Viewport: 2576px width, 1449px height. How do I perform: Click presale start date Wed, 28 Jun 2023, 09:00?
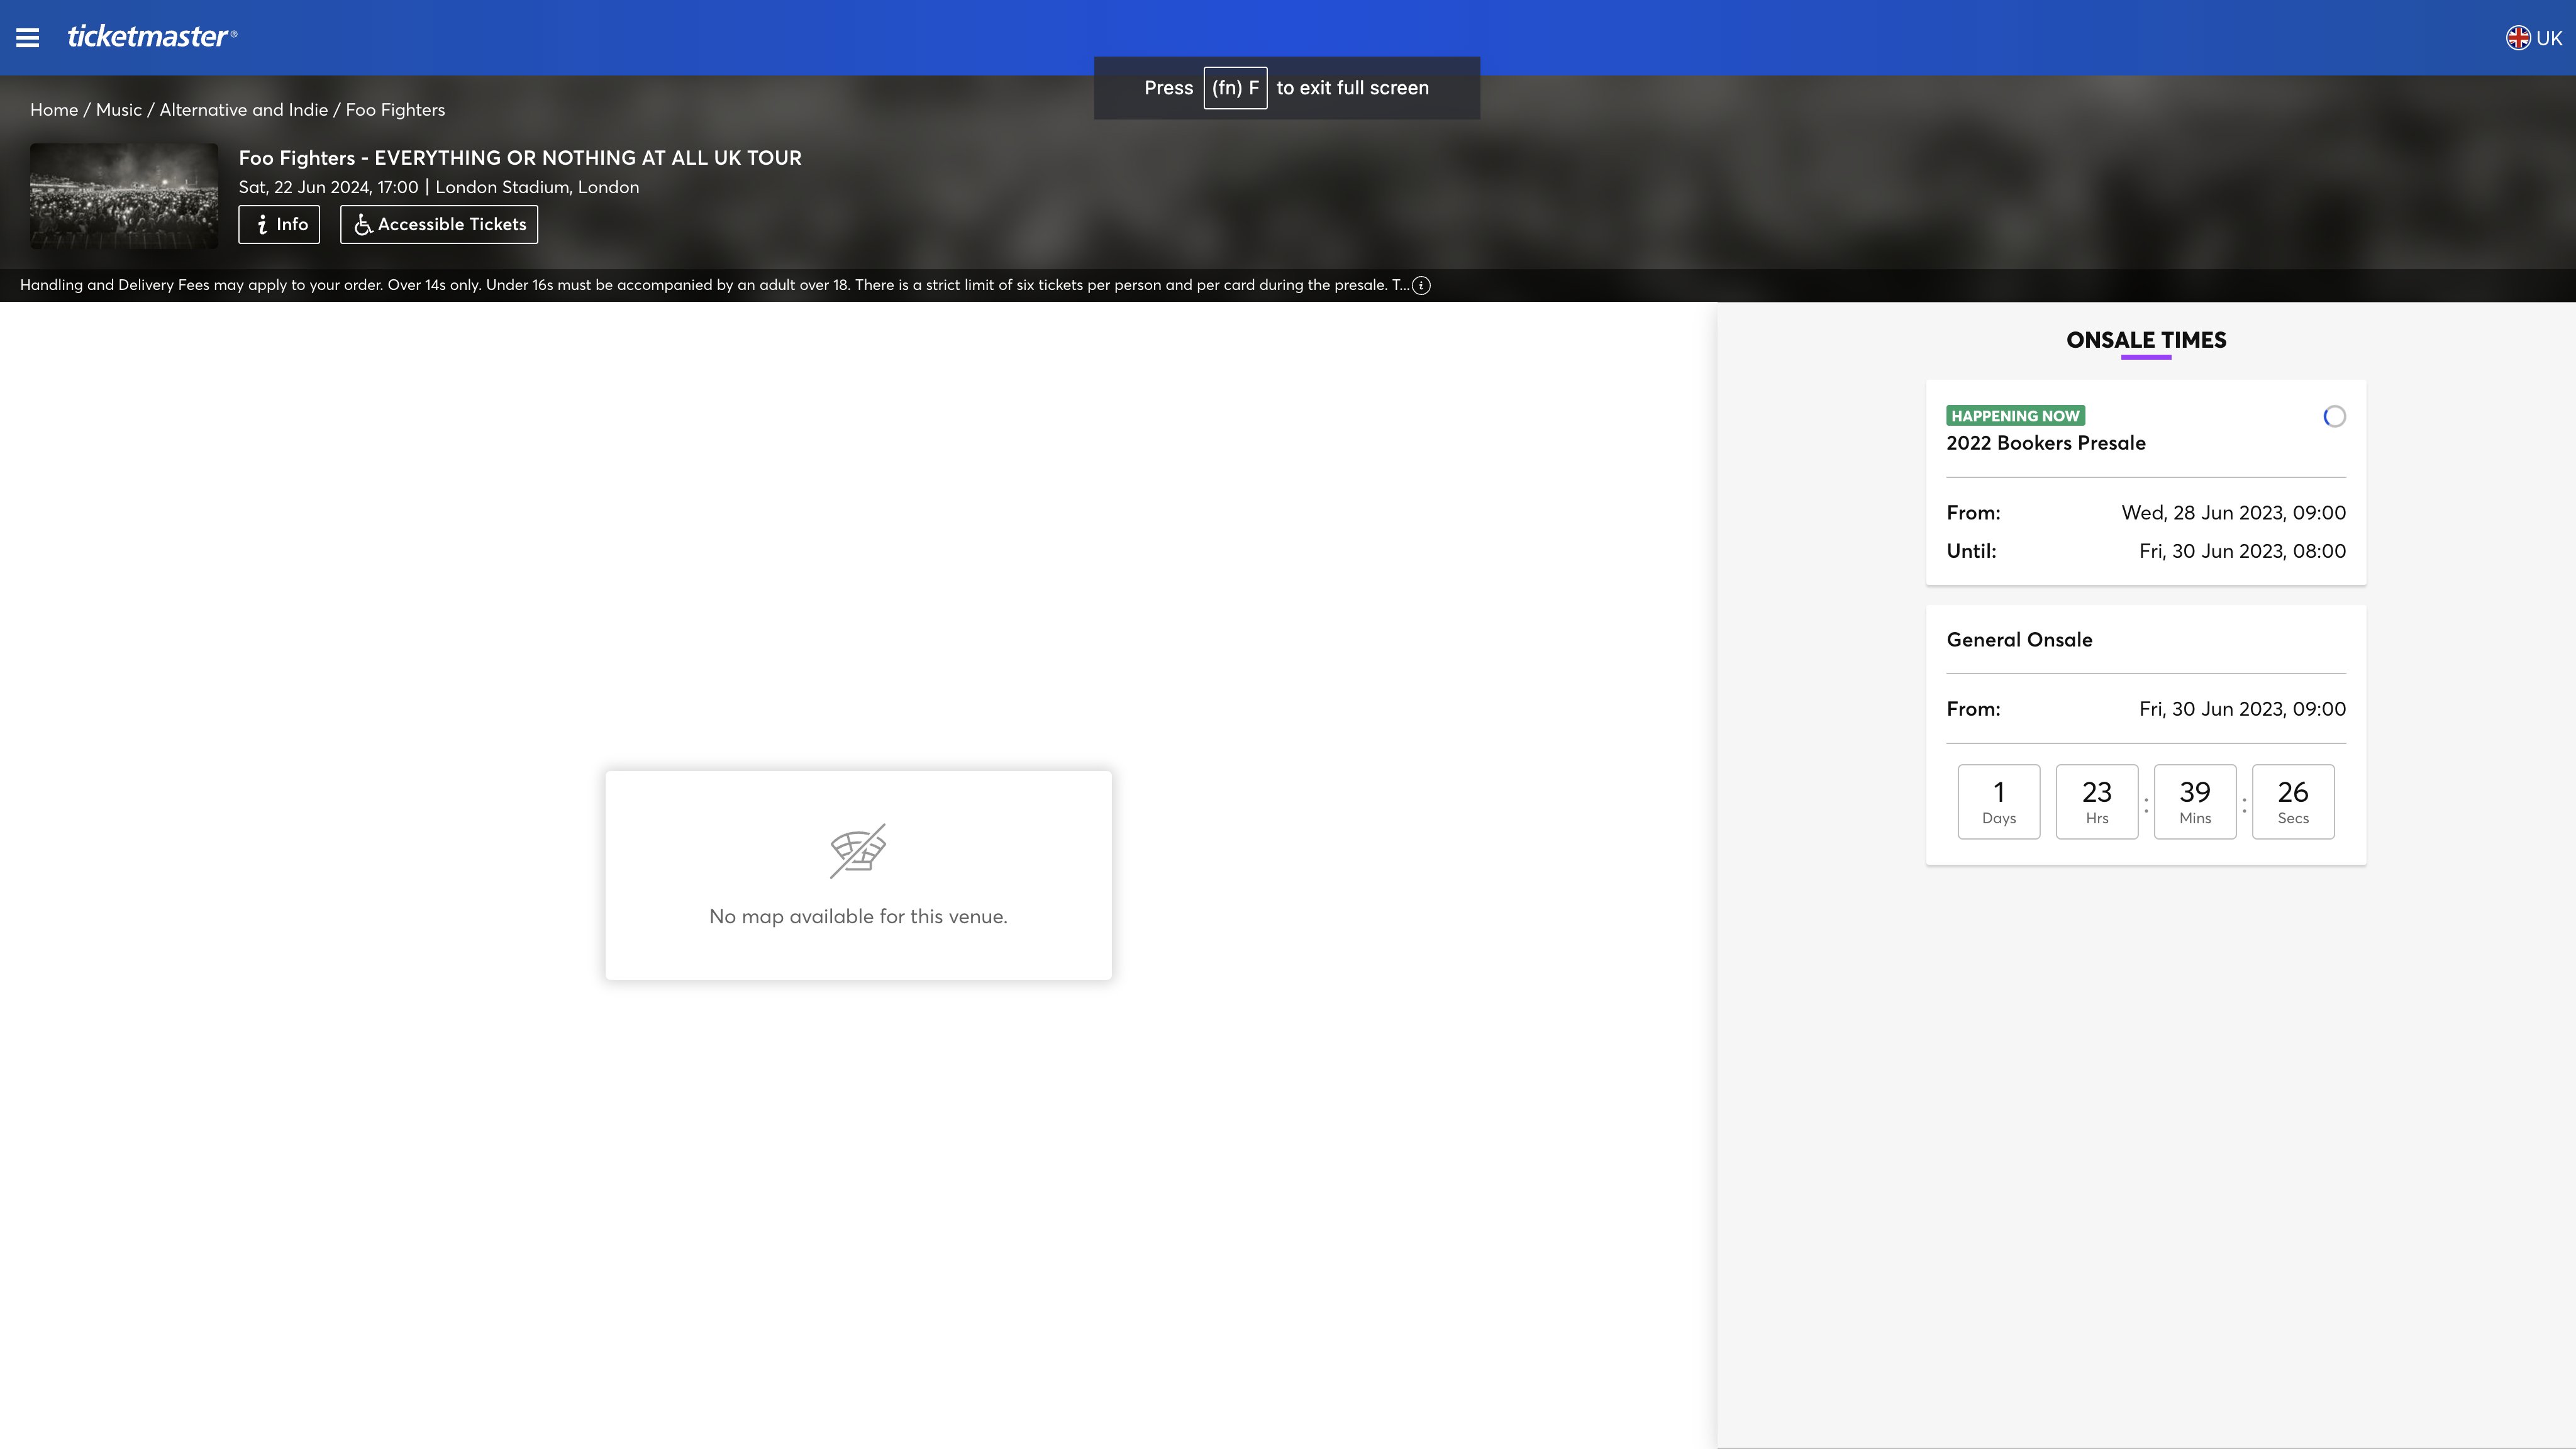point(2233,513)
